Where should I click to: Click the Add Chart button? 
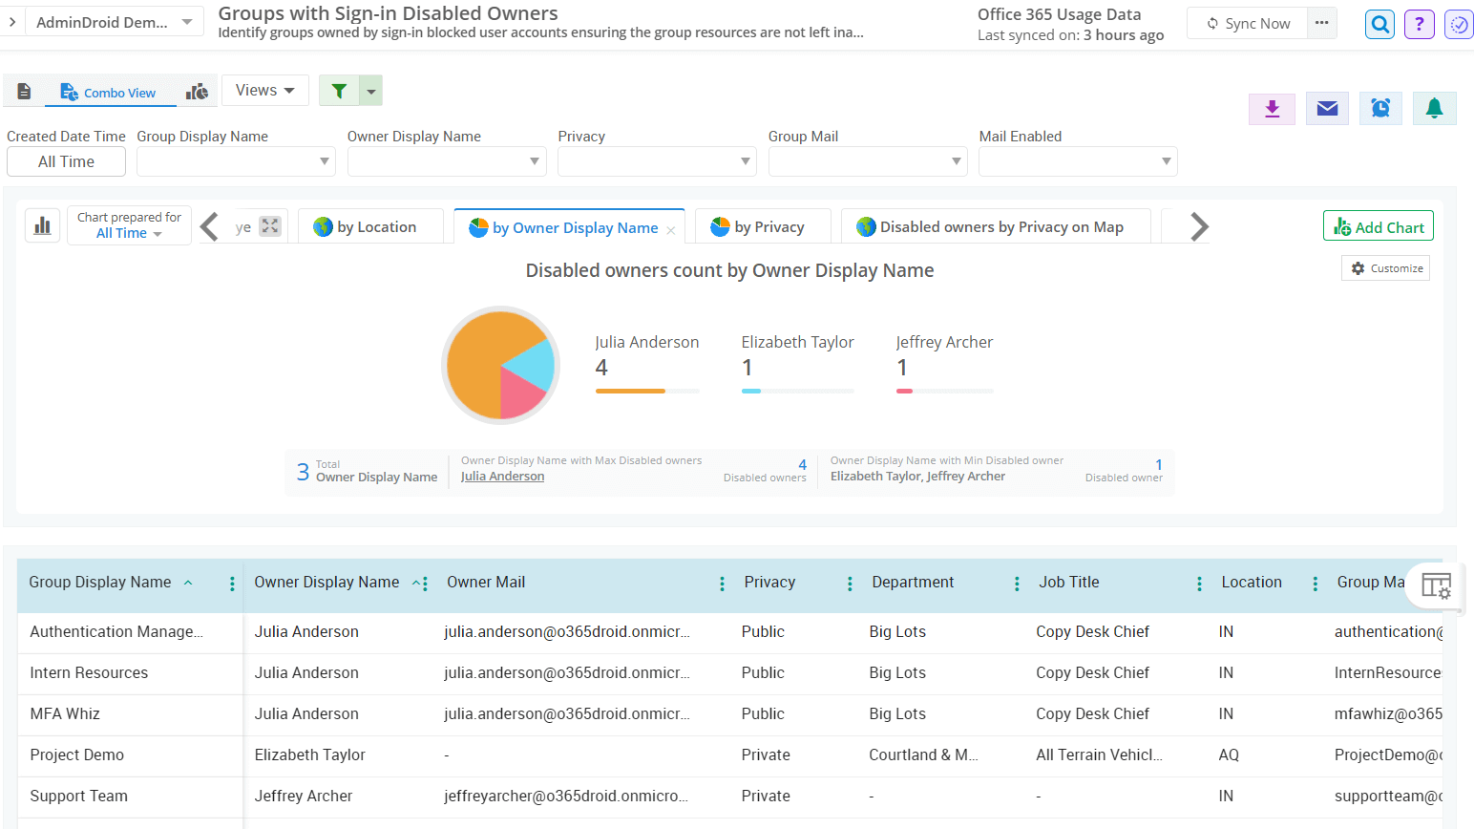click(1378, 227)
